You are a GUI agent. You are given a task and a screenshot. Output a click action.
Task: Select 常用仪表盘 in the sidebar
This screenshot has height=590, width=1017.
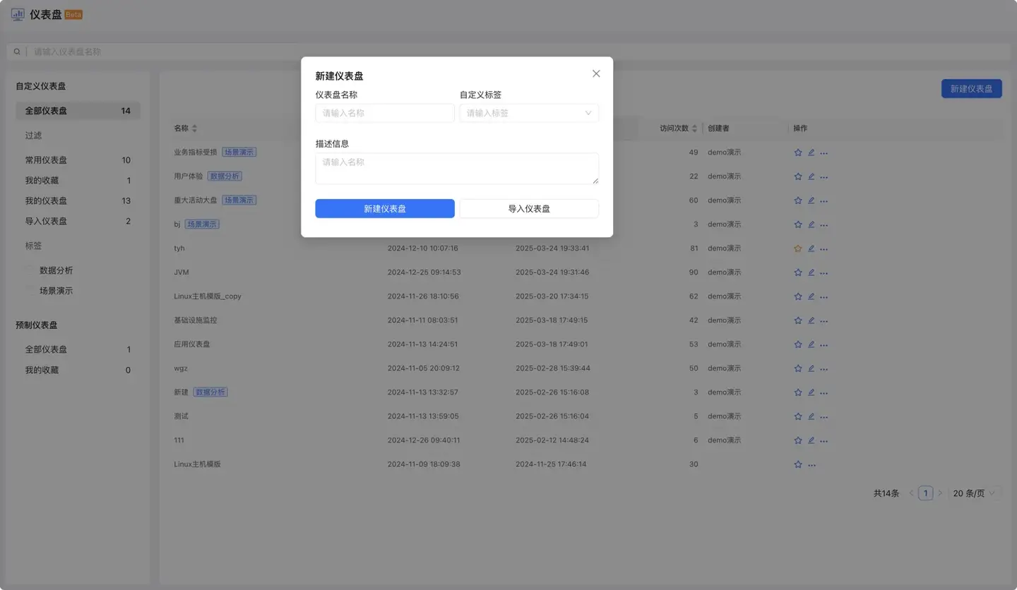tap(47, 160)
